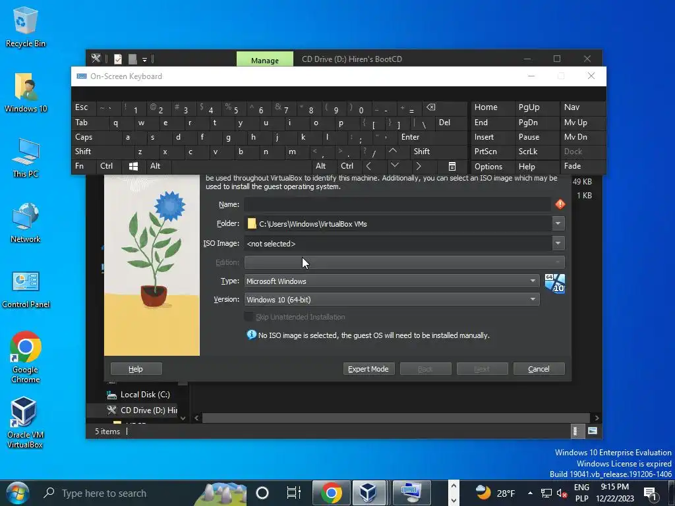Show hidden tray icons chevron
Image resolution: width=675 pixels, height=506 pixels.
[530, 493]
